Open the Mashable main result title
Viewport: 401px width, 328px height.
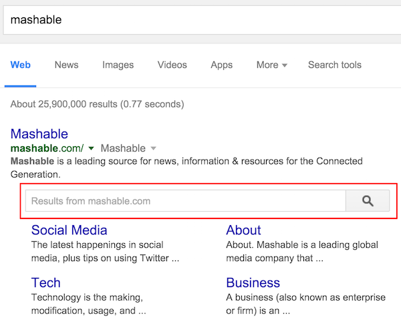[39, 134]
